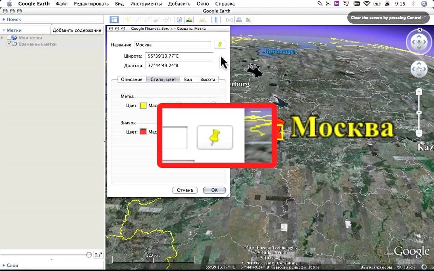Click the scissors icon in menu bar
This screenshot has height=271, width=434.
(x=328, y=4)
